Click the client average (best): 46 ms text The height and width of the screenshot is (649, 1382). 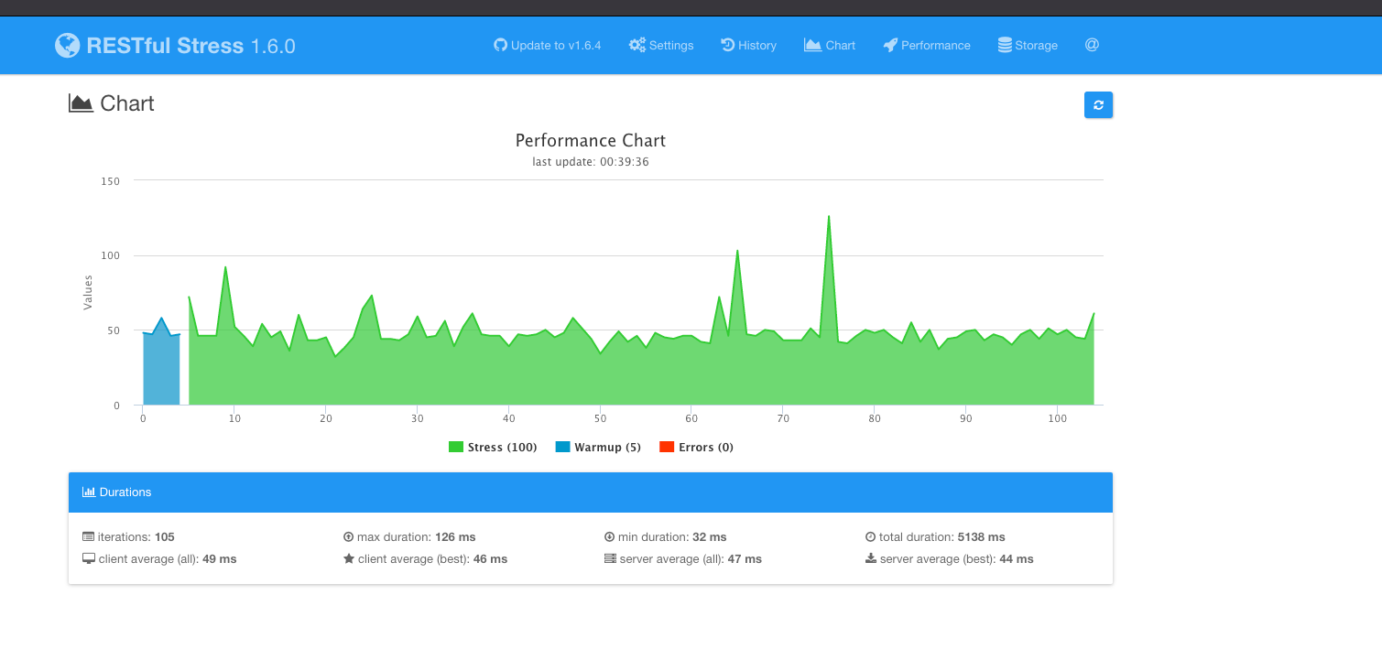pos(432,559)
